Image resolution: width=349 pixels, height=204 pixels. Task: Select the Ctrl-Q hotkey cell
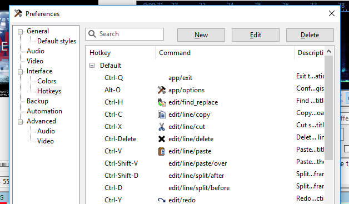click(x=114, y=78)
